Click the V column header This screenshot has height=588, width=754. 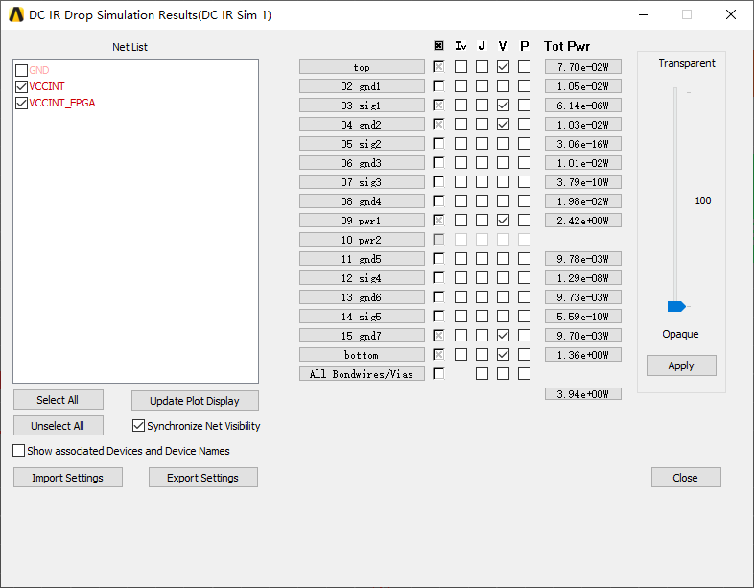pyautogui.click(x=503, y=46)
